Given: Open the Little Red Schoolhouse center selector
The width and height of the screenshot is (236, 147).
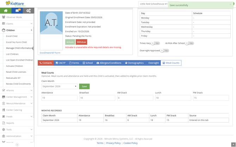Looking at the screenshot, I should 153,4.
